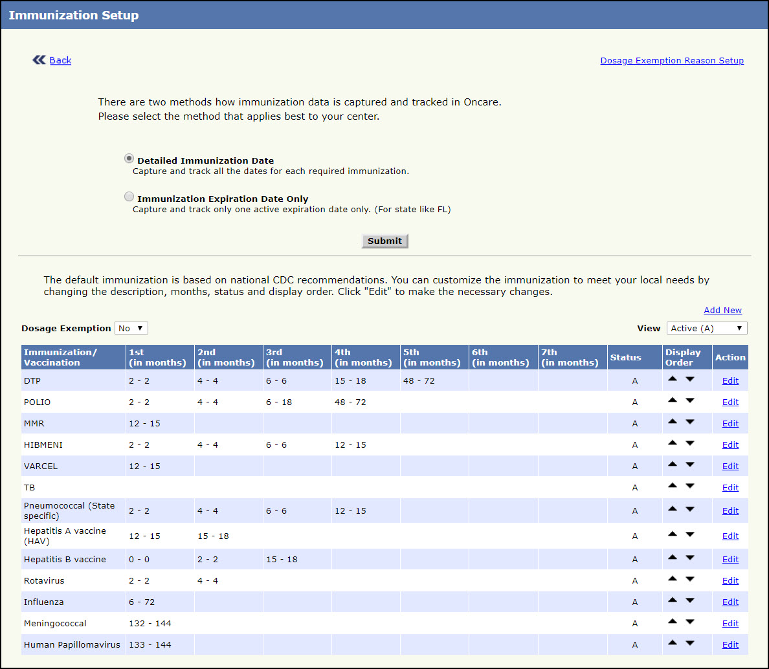Image resolution: width=769 pixels, height=669 pixels.
Task: Move HIBMENI down in display order
Action: (690, 443)
